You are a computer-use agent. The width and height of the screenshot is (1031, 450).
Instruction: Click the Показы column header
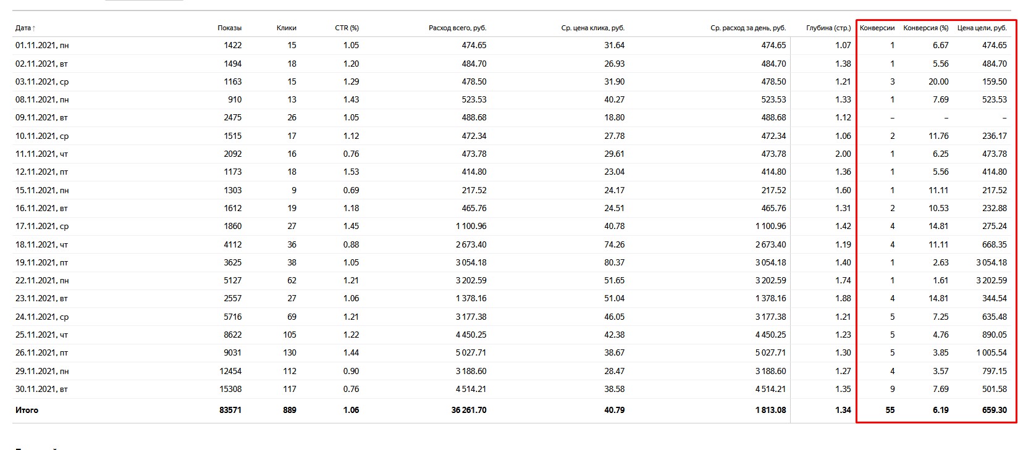coord(229,28)
